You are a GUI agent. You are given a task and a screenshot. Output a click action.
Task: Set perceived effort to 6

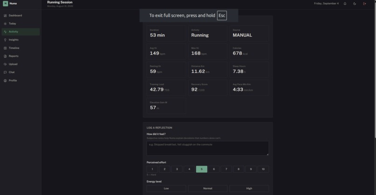pyautogui.click(x=214, y=169)
